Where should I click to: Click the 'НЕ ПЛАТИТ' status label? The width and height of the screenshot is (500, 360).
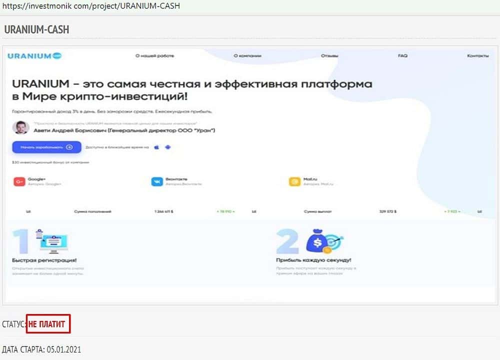coord(48,324)
